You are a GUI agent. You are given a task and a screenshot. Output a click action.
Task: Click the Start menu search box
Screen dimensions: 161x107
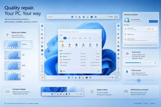pos(80,32)
